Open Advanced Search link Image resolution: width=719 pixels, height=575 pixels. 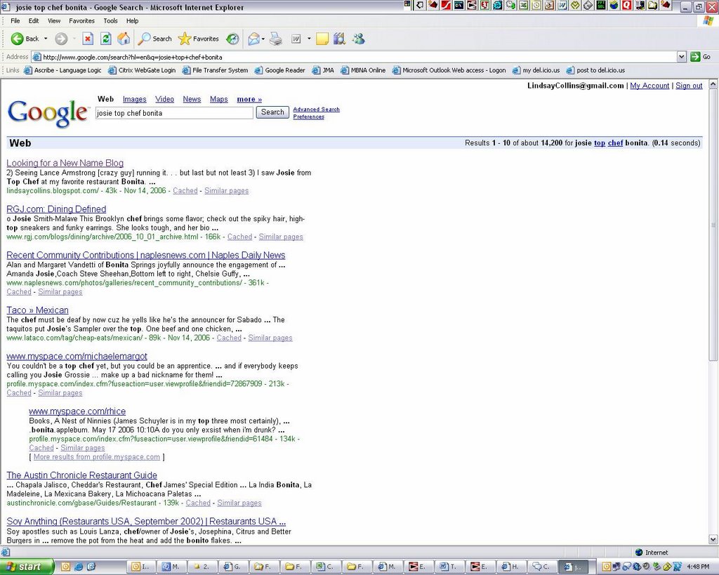[x=317, y=109]
